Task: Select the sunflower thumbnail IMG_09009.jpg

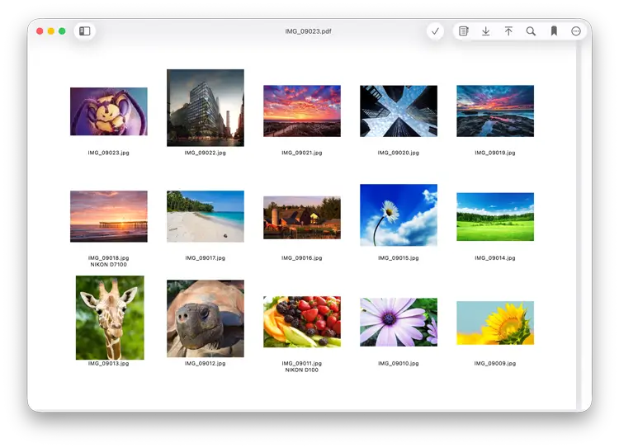Action: (x=495, y=323)
